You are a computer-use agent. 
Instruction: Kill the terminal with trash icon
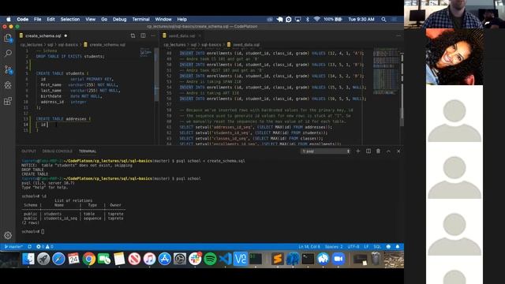(378, 151)
